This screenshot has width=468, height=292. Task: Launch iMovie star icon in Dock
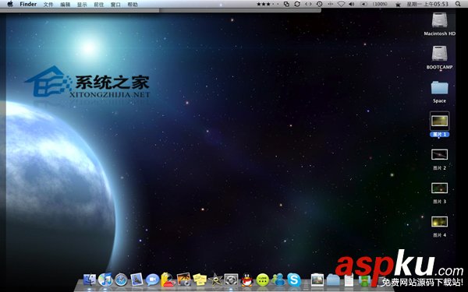click(215, 280)
